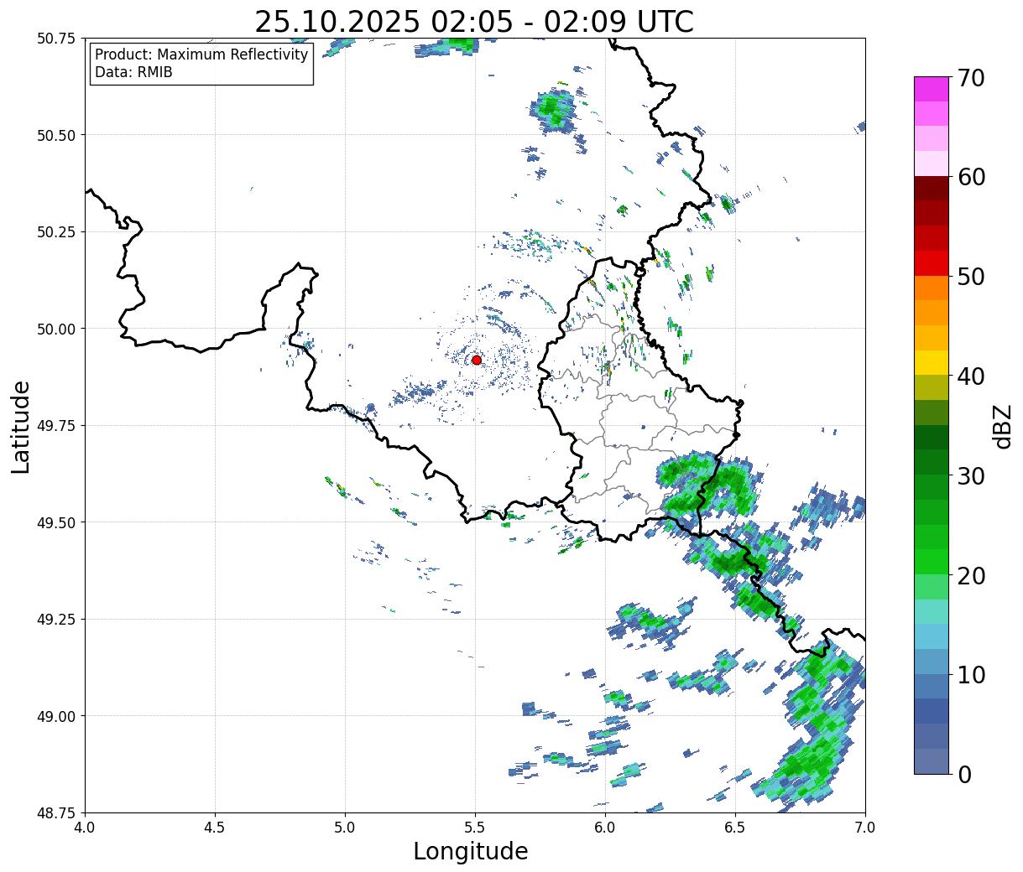Viewport: 1023px width, 872px height.
Task: Click the latitude tick label 50.50
Action: [x=56, y=135]
